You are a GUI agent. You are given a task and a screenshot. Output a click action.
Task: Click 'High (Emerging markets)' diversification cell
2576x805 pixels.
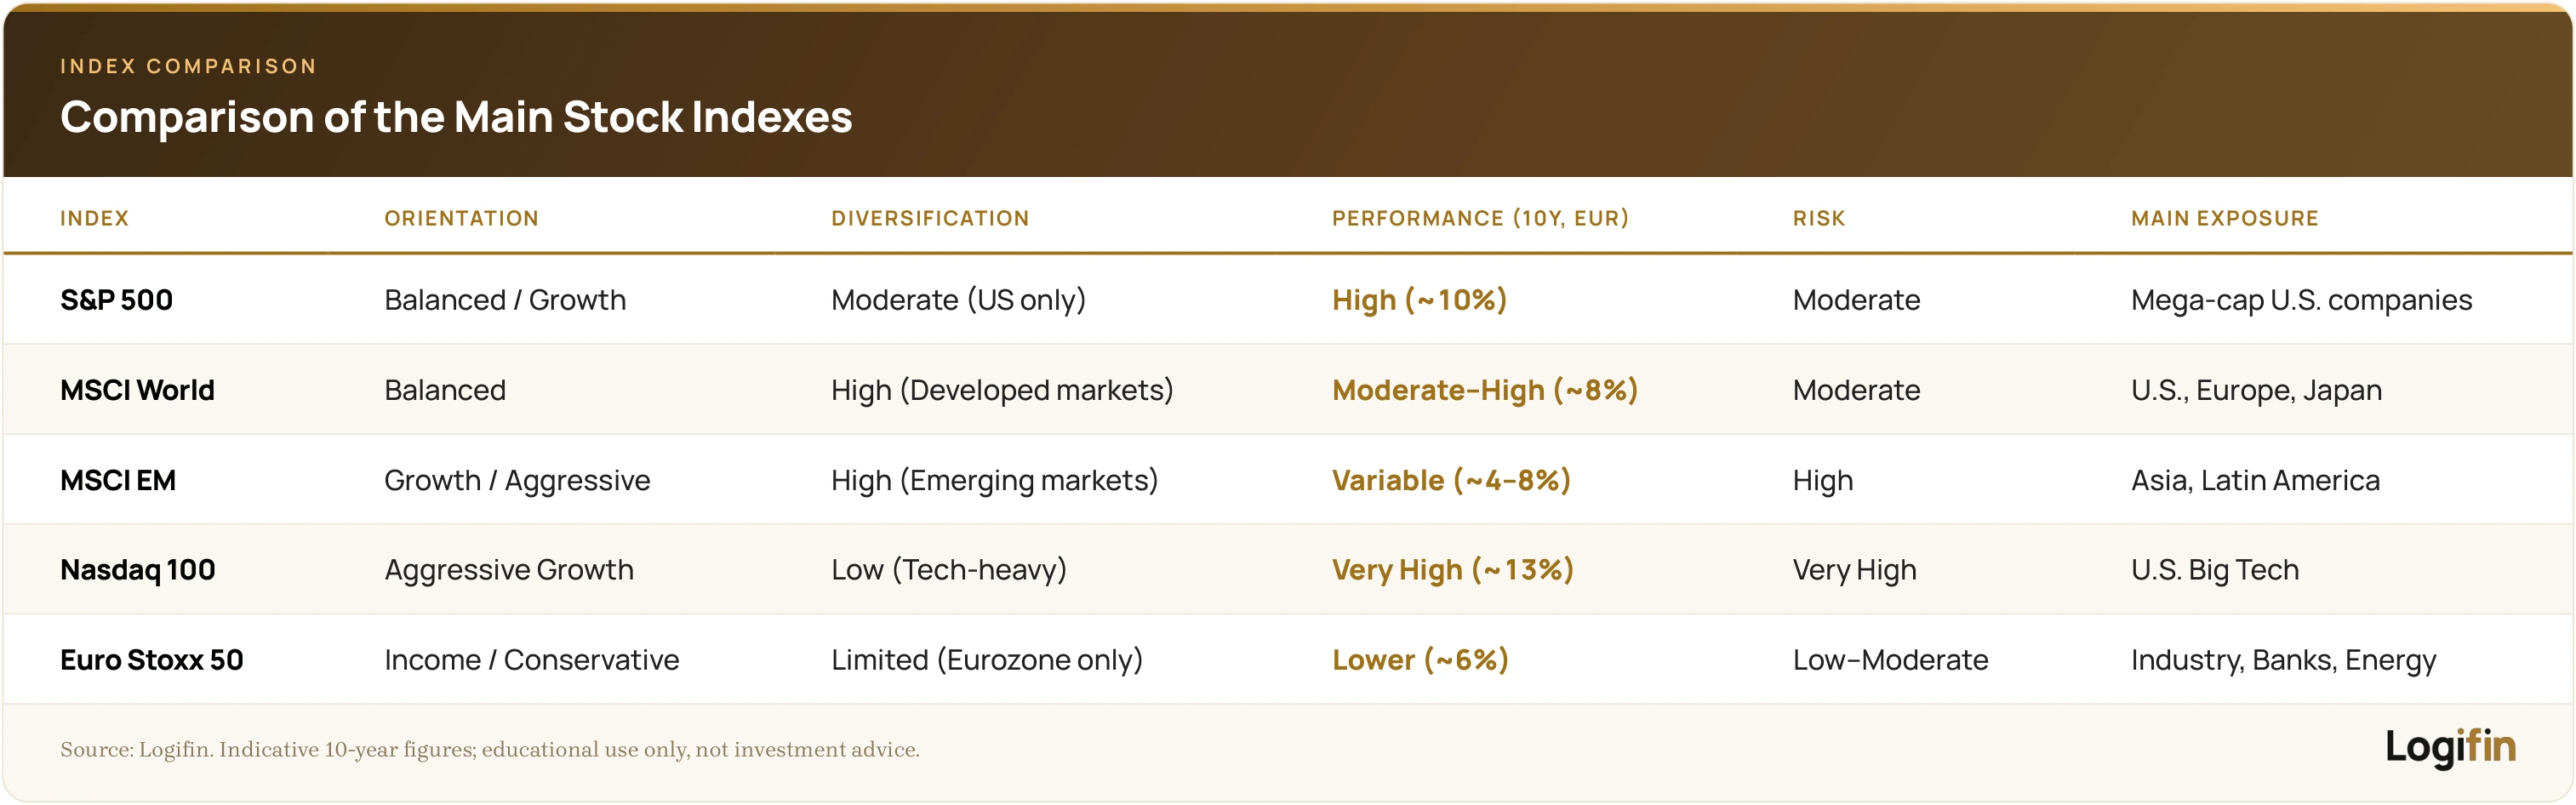click(994, 480)
